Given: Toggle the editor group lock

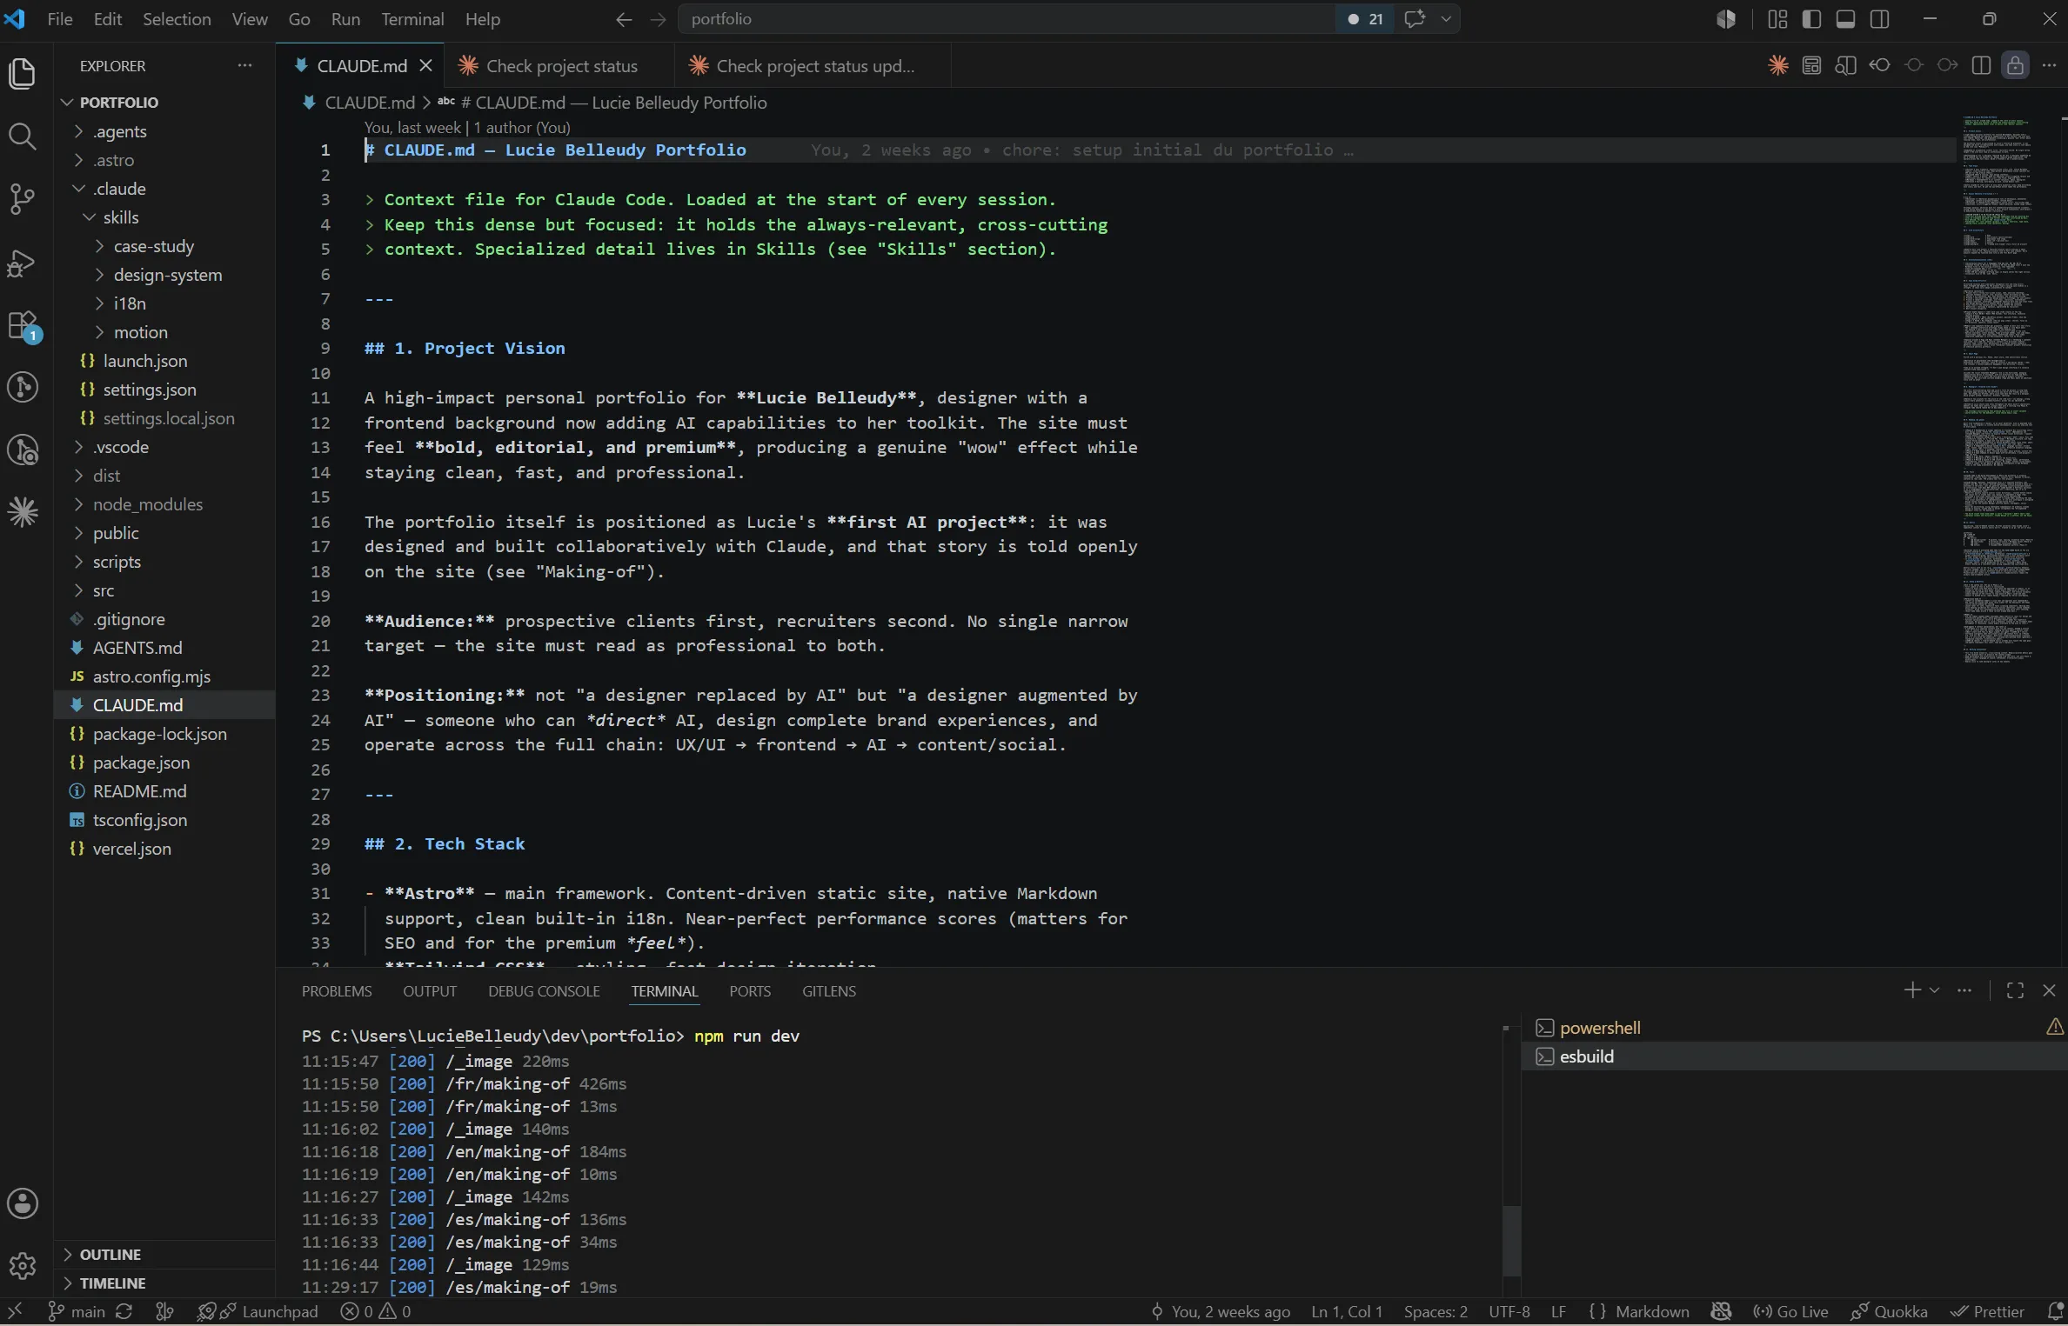Looking at the screenshot, I should 2016,65.
